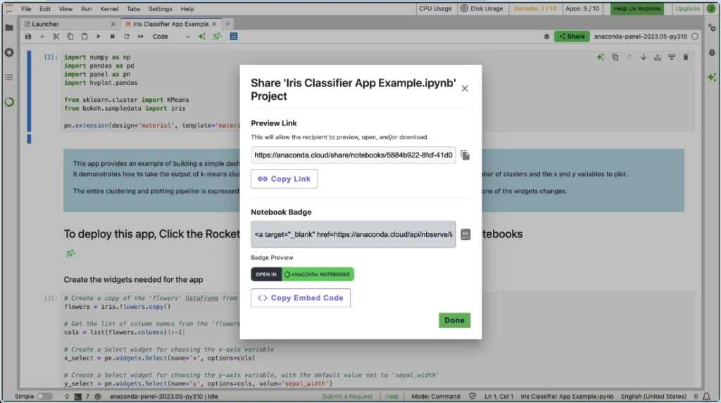
Task: Toggle the Simple interface mode switch
Action: click(44, 396)
